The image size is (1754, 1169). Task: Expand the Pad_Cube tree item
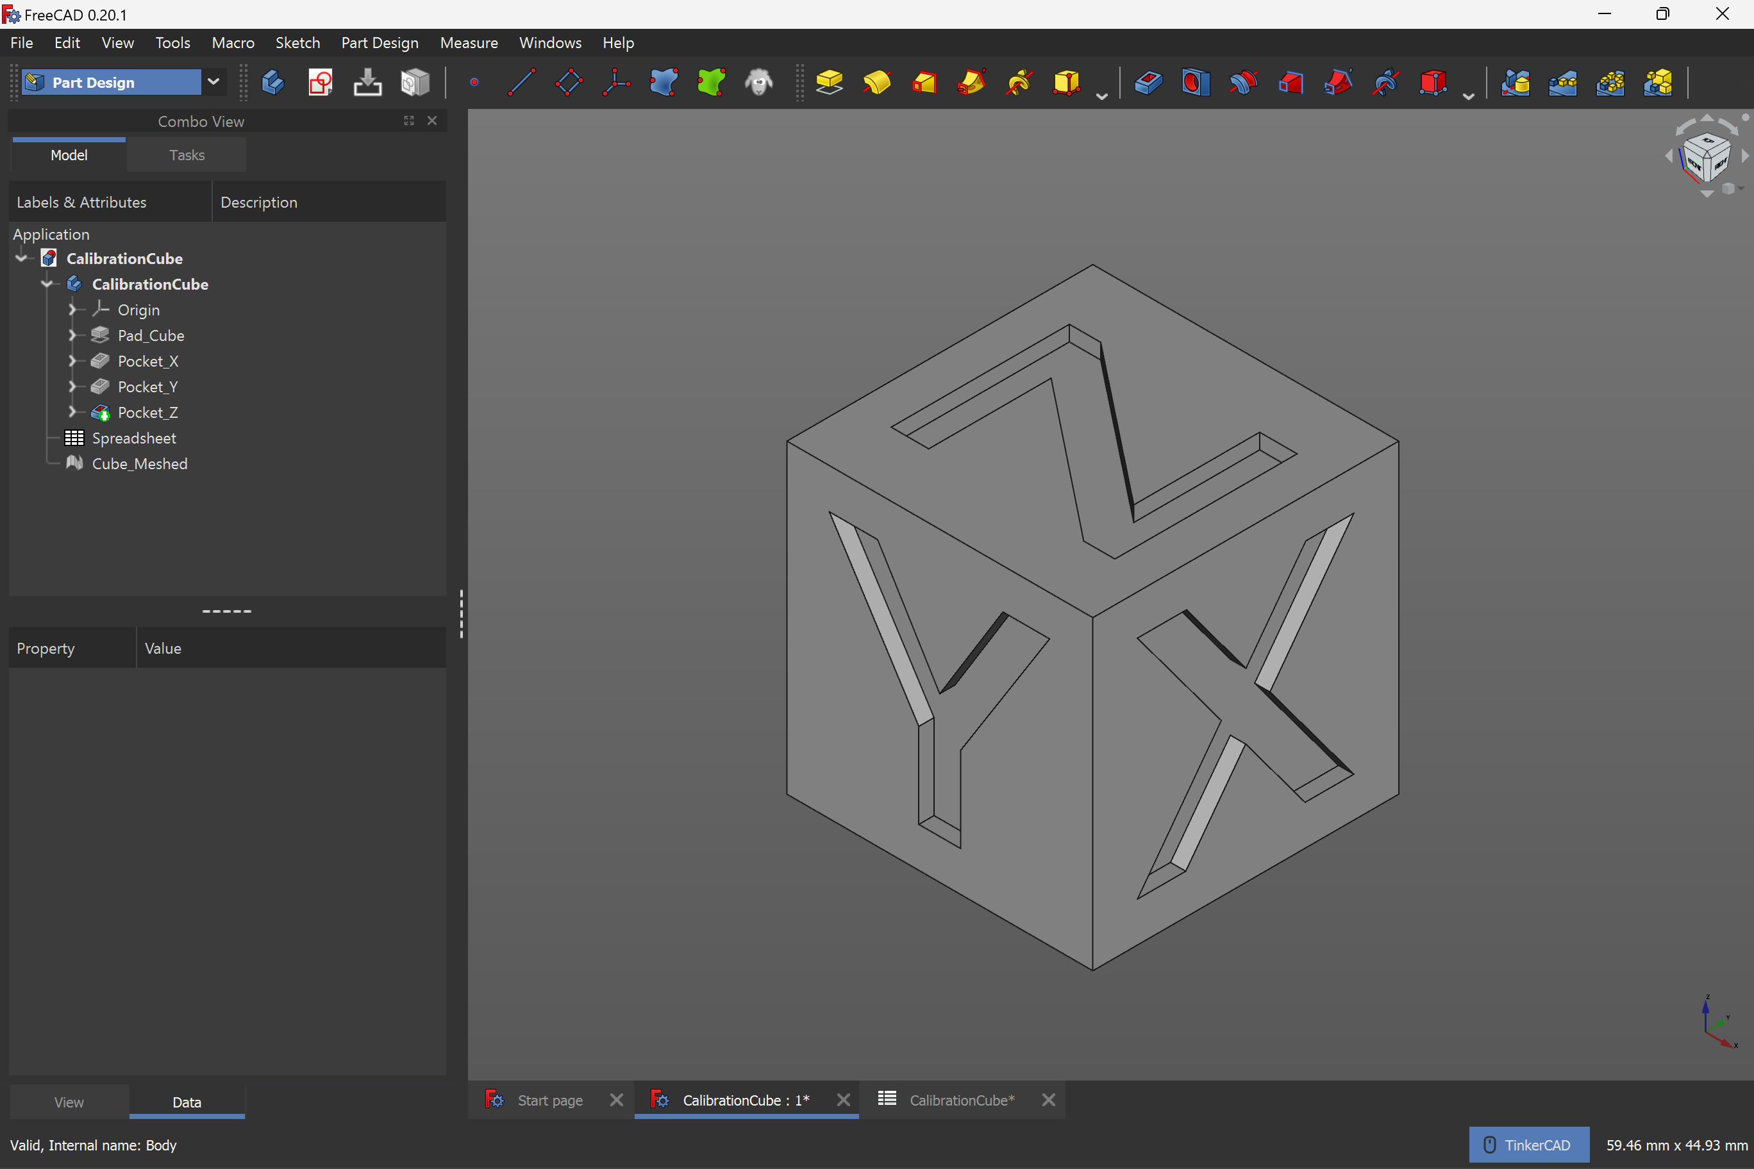(x=73, y=335)
